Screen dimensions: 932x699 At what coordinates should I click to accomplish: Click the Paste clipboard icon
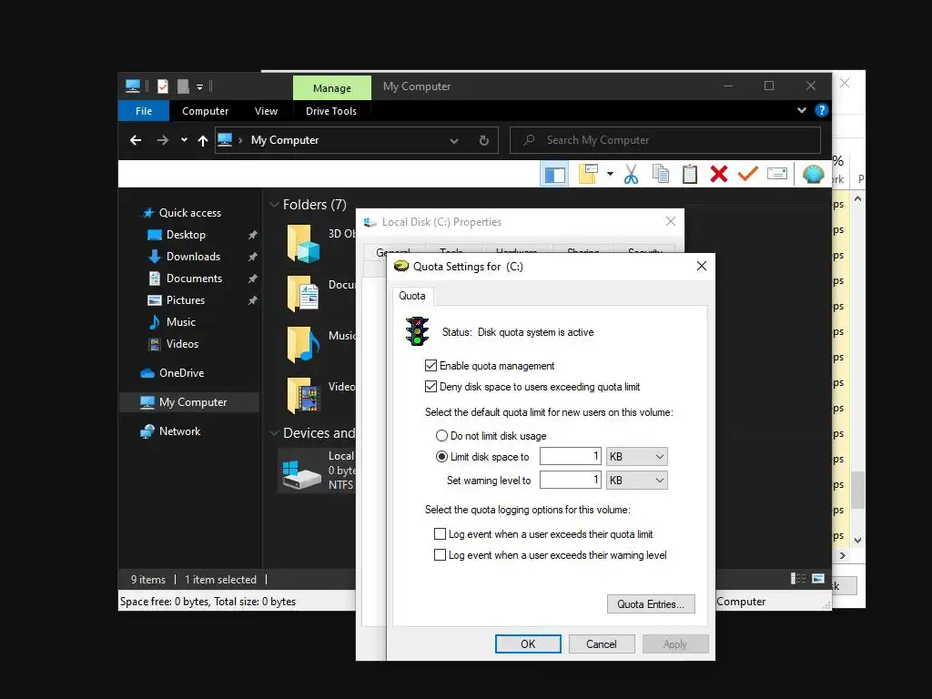(690, 174)
